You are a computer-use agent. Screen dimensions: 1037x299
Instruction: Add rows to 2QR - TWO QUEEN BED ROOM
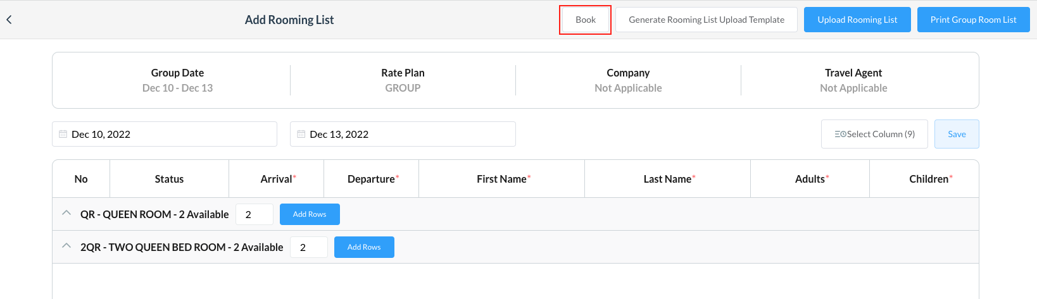[364, 247]
